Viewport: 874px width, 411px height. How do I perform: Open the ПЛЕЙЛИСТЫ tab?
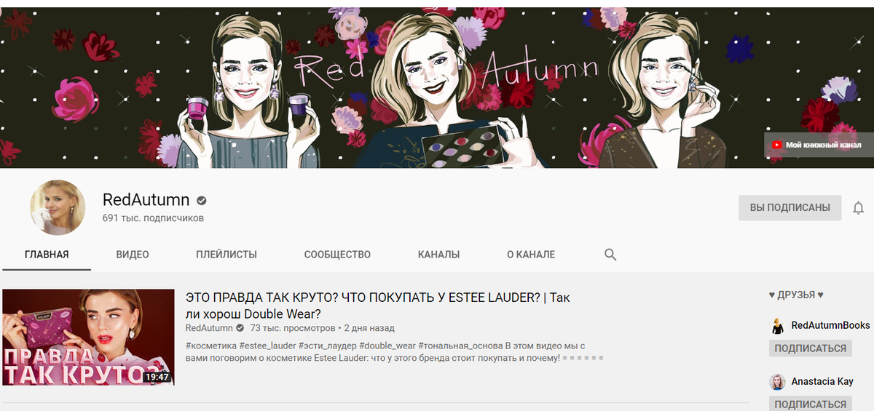pos(227,255)
